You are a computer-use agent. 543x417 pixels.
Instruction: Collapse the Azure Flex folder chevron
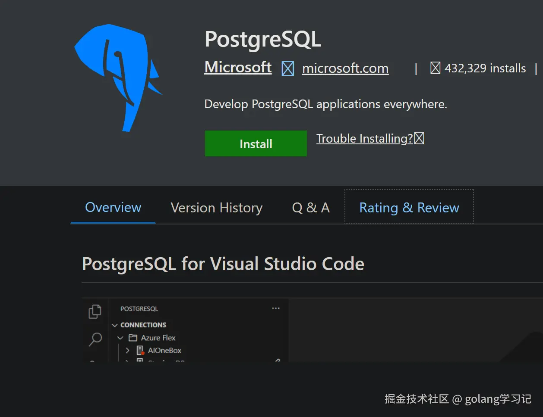(x=120, y=338)
